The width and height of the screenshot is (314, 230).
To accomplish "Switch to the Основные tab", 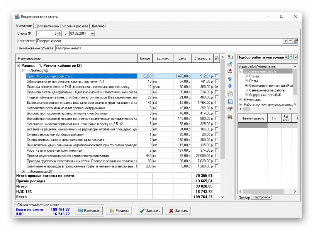I will (24, 25).
